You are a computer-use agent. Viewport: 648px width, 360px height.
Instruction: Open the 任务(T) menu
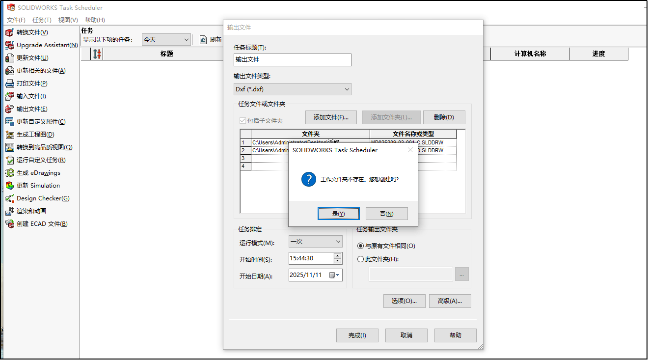[x=42, y=20]
